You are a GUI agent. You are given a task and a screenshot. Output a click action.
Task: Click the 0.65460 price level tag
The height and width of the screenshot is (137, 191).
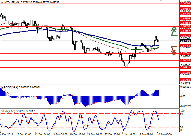(185, 80)
